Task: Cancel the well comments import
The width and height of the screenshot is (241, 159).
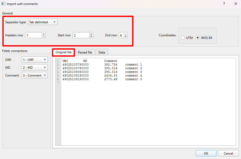Action: point(228,153)
